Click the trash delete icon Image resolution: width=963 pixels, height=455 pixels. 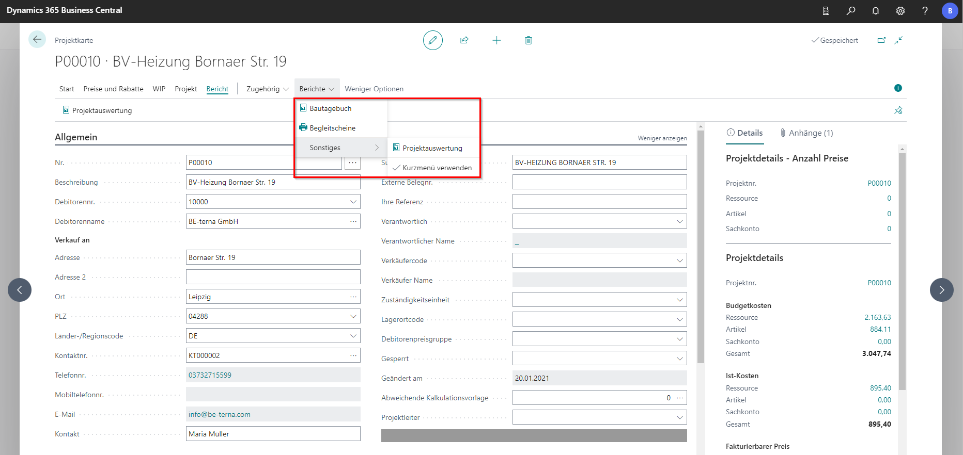click(x=528, y=40)
